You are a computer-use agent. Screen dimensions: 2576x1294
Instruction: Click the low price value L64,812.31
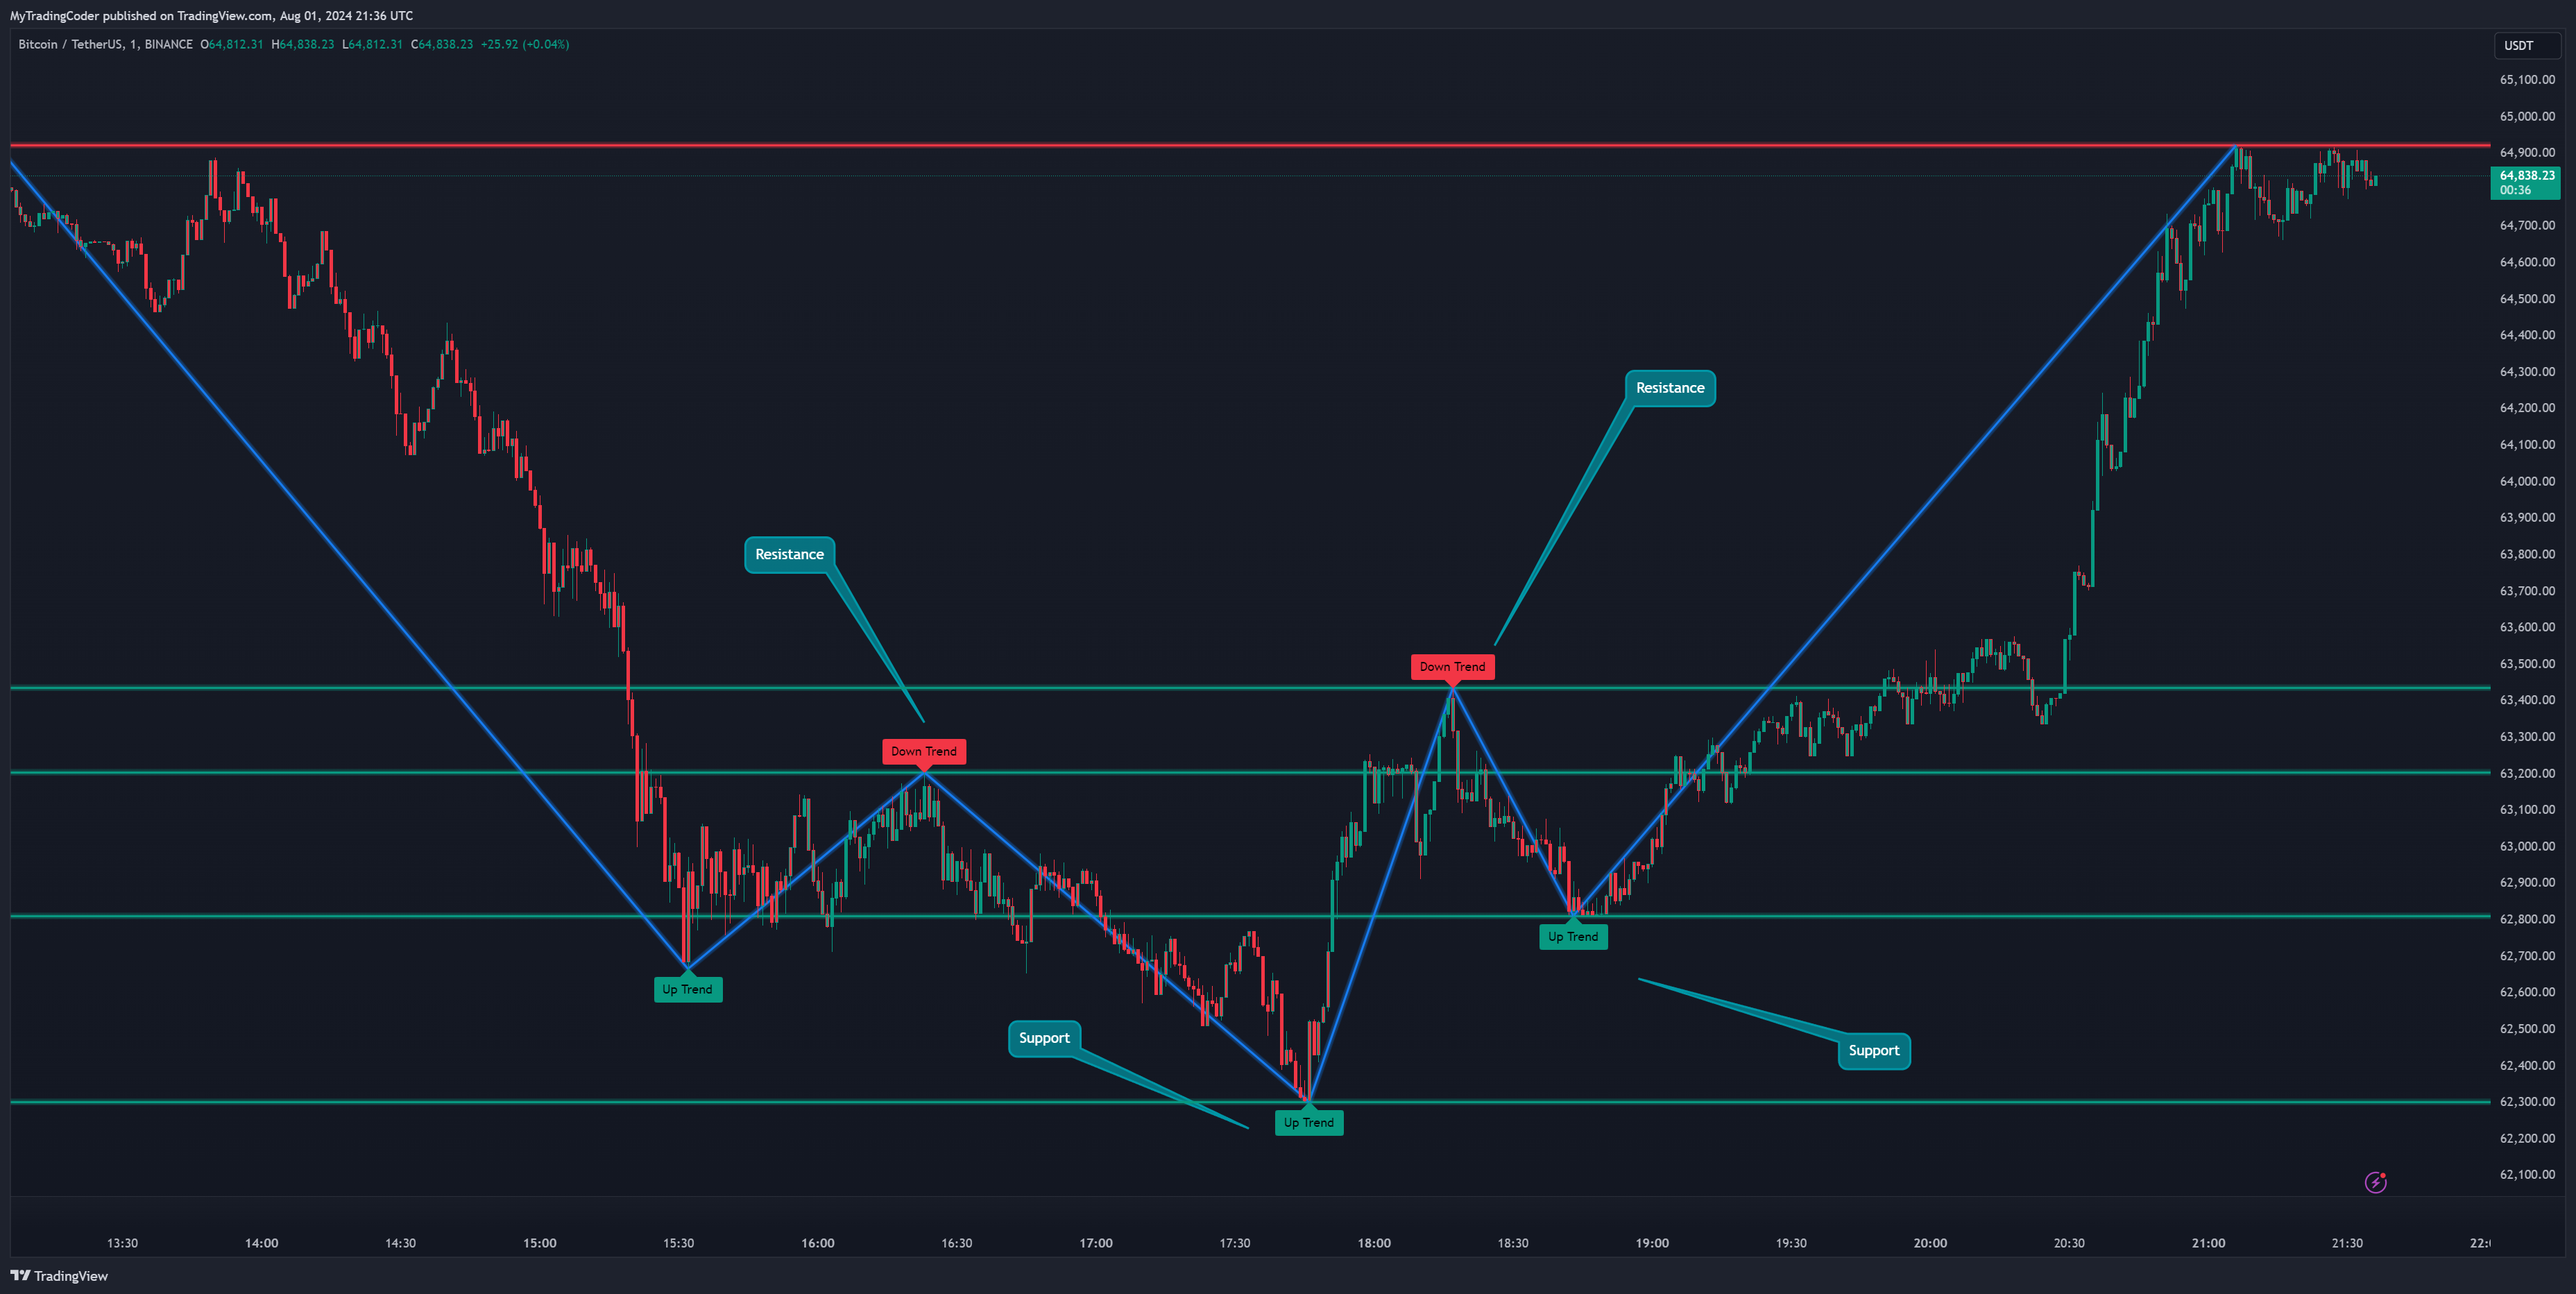click(x=372, y=44)
